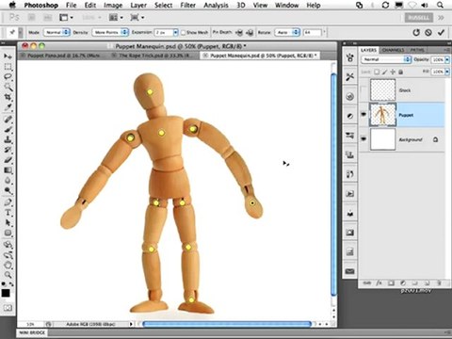Move pin forward in Pin Depth
This screenshot has height=339, width=452.
(x=239, y=32)
